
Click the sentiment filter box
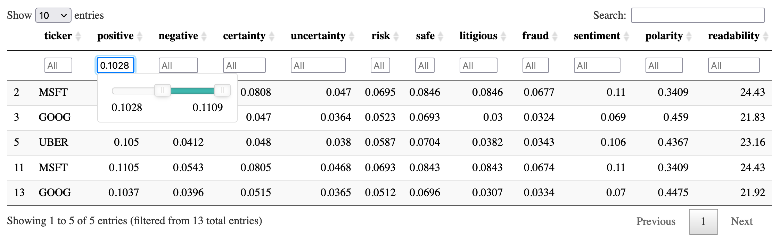pyautogui.click(x=597, y=65)
